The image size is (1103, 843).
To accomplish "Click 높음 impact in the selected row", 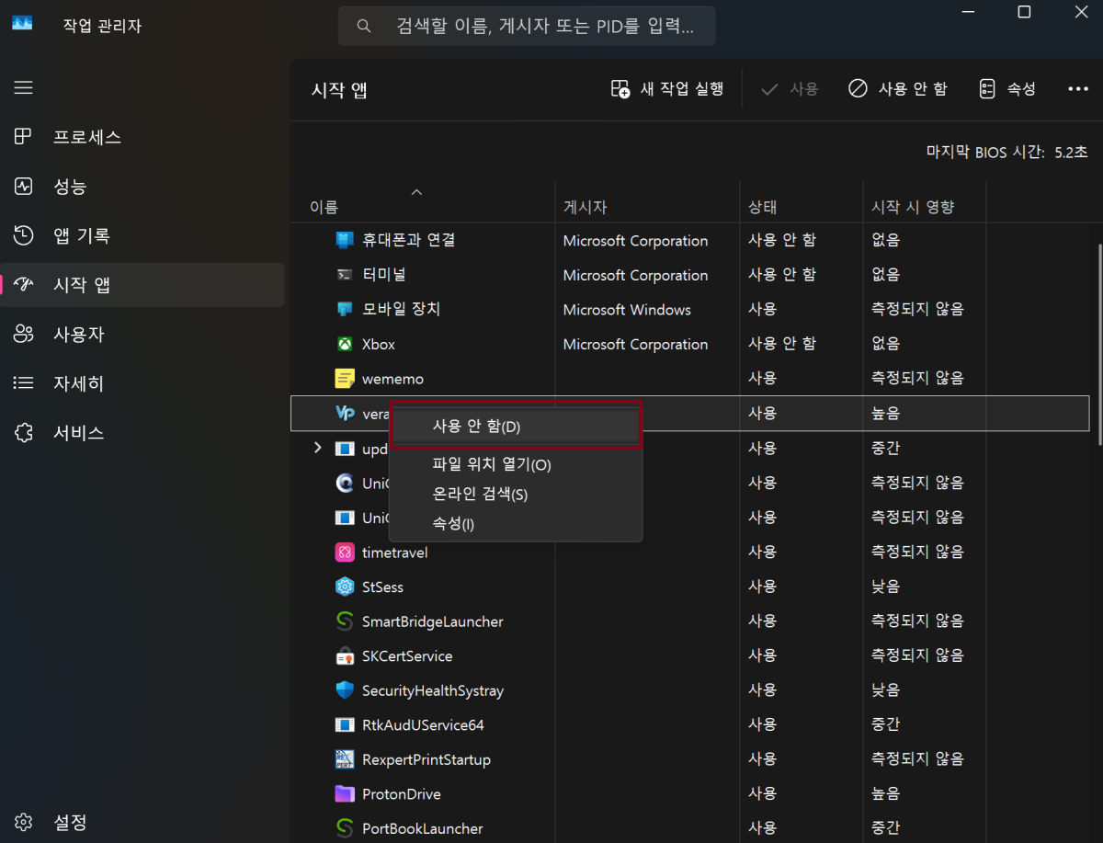I will 885,414.
